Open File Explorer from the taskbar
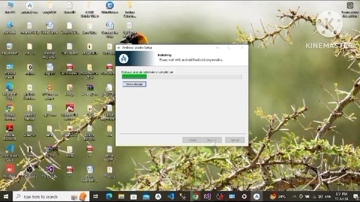The width and height of the screenshot is (360, 202). (121, 196)
